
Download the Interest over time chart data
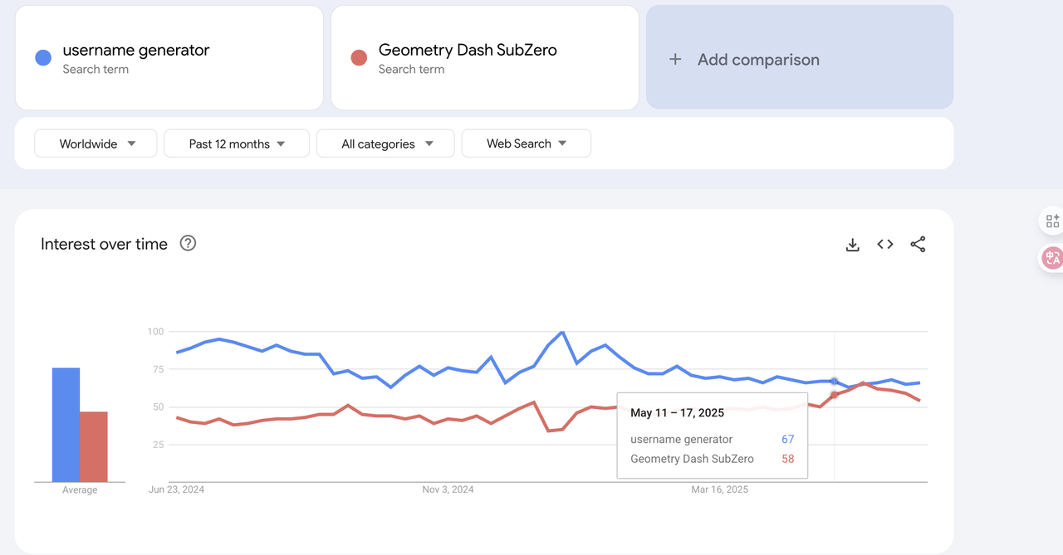point(852,245)
